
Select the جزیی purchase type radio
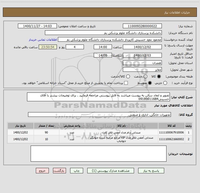coord(165,83)
